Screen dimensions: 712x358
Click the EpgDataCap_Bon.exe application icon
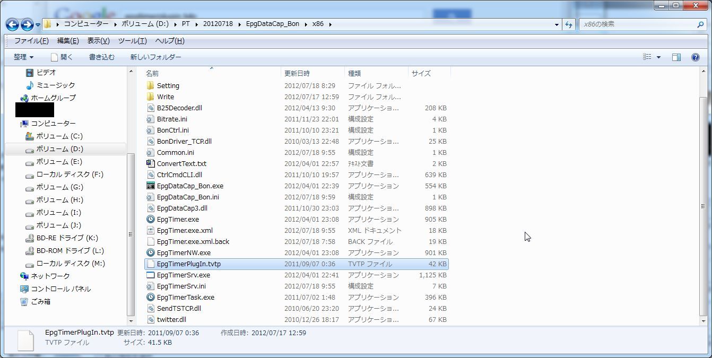tap(151, 186)
